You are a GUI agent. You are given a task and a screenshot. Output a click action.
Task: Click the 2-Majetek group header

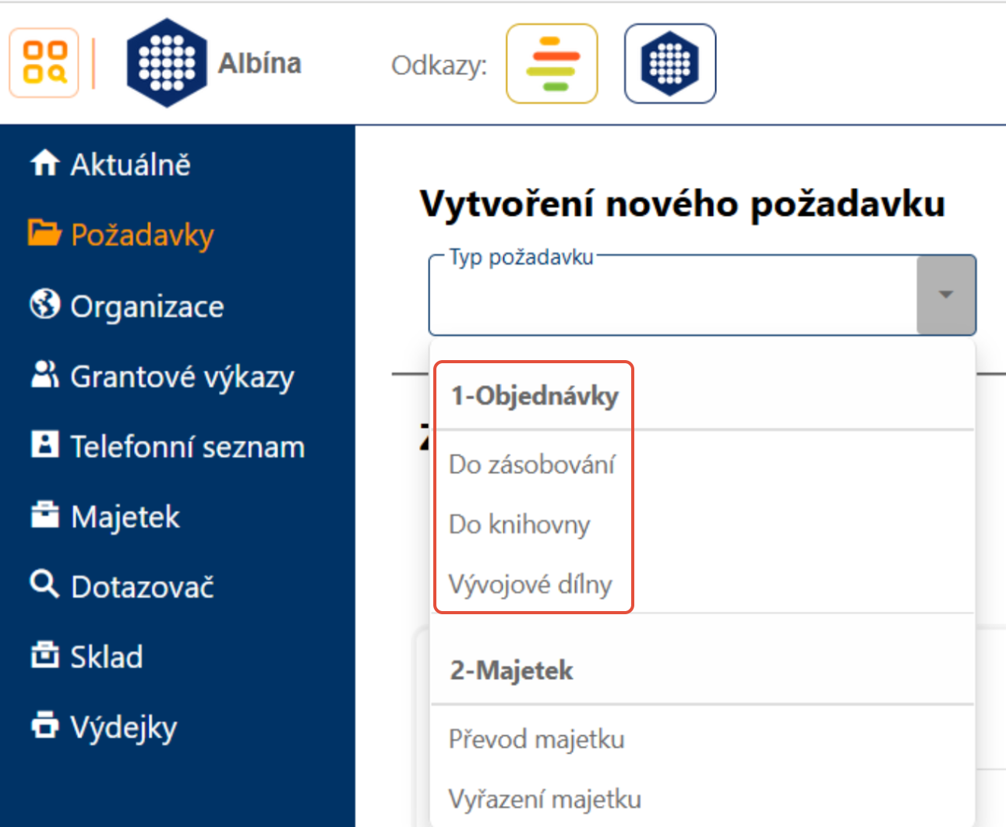(511, 670)
